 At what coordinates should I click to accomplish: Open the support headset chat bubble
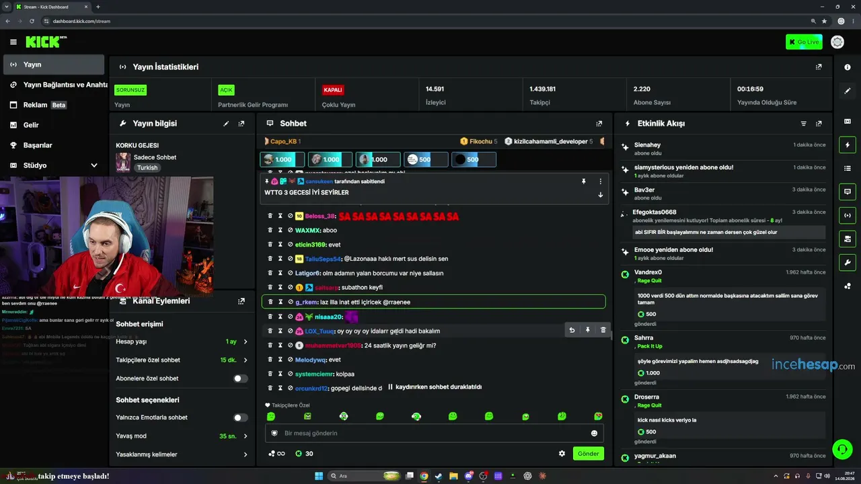pos(842,448)
